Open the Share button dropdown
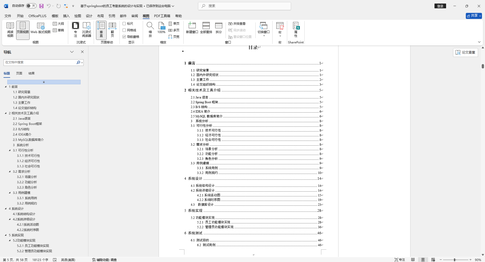 [474, 16]
